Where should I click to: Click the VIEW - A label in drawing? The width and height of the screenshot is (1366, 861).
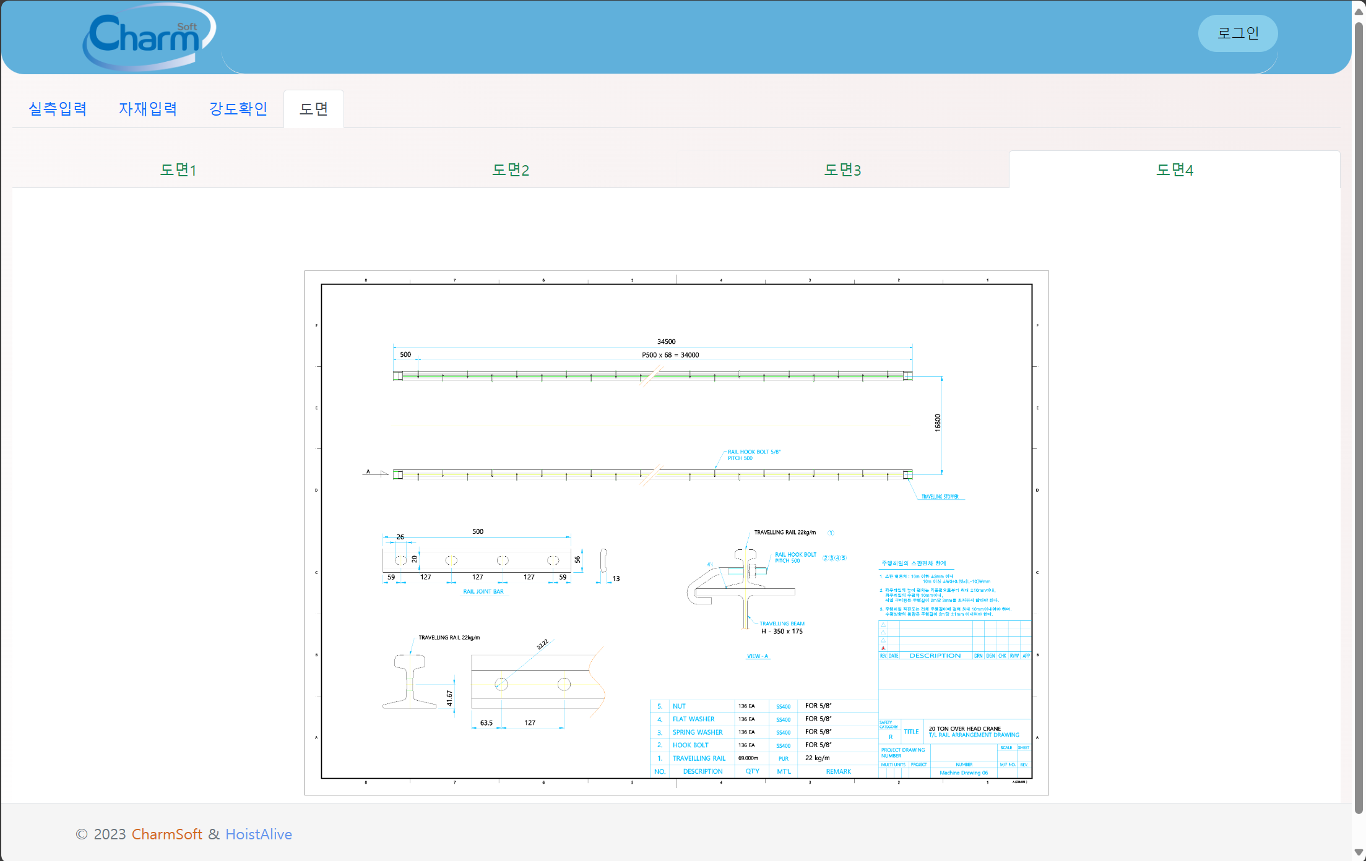click(758, 656)
